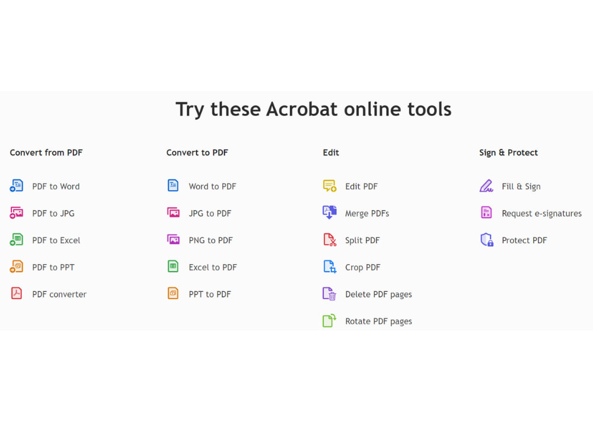Click the 'Sign & Protect' heading
This screenshot has width=593, height=445.
click(508, 152)
